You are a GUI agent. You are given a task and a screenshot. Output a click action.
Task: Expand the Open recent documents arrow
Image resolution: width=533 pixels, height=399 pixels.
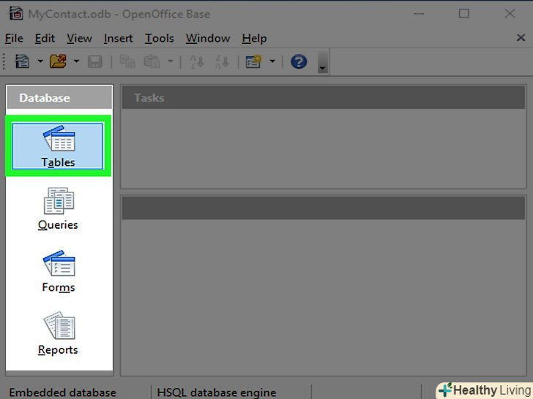point(76,61)
